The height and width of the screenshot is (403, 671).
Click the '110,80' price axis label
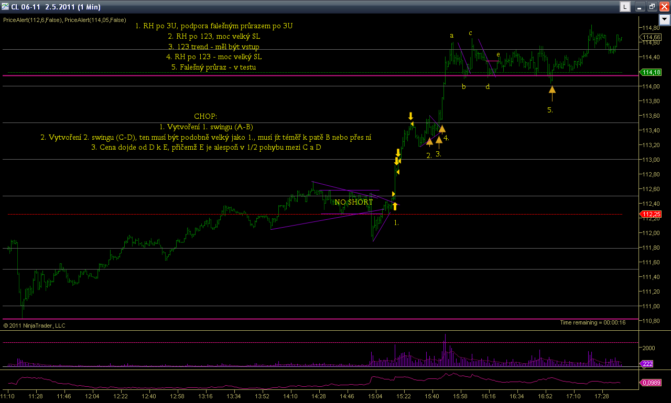click(x=651, y=321)
